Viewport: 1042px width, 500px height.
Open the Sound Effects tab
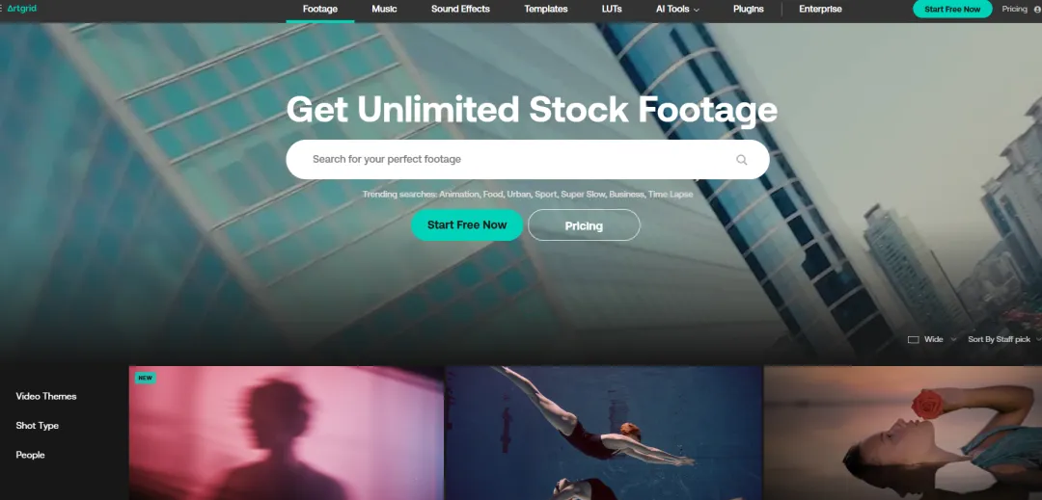click(460, 10)
